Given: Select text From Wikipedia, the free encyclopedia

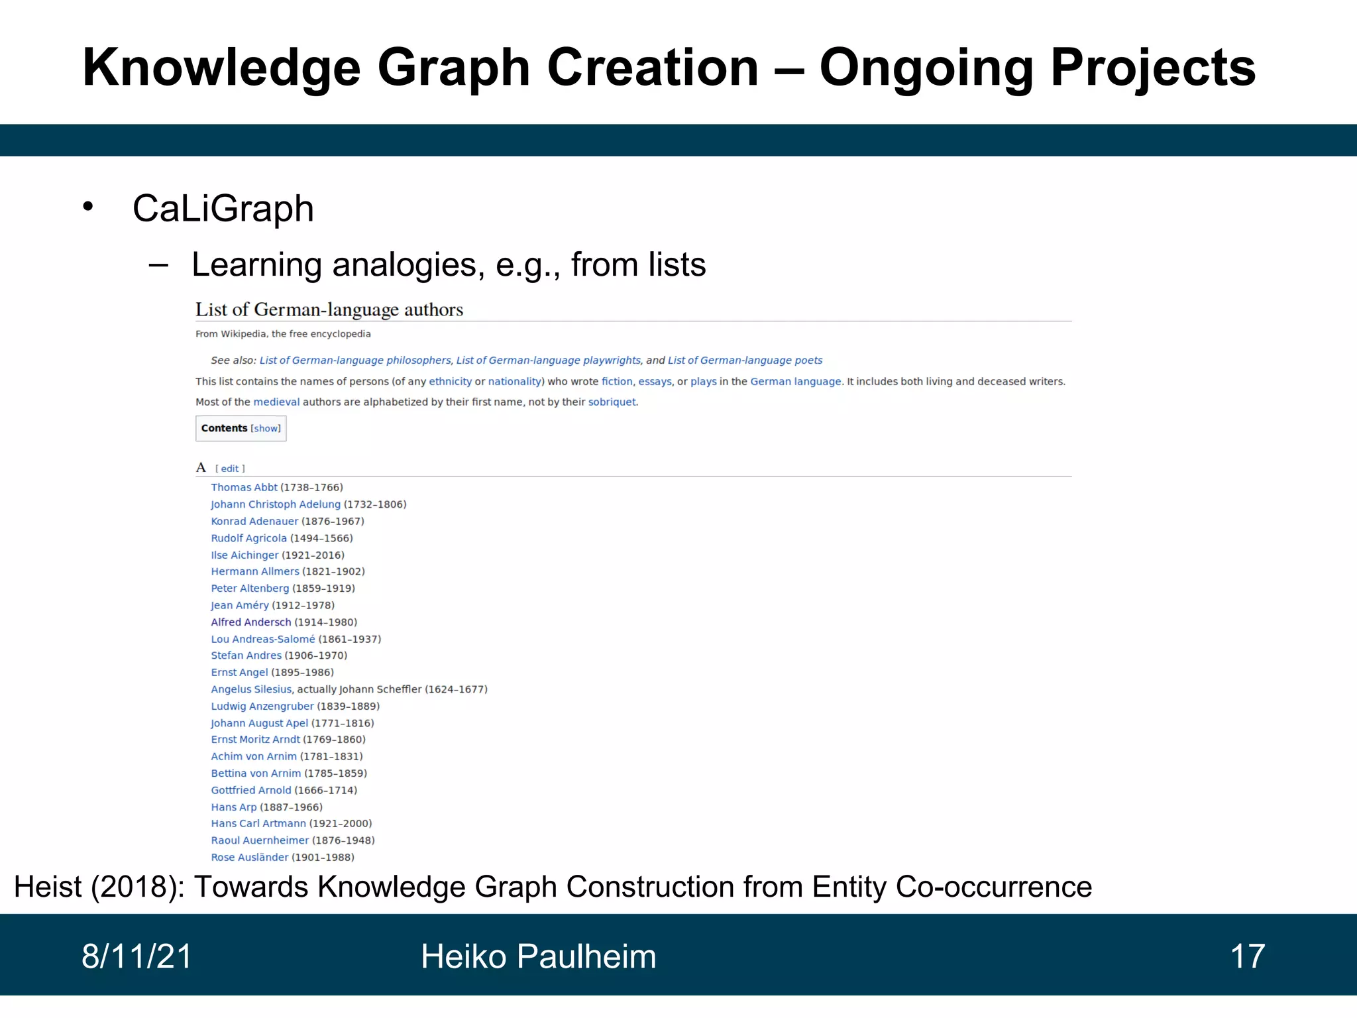Looking at the screenshot, I should tap(283, 334).
